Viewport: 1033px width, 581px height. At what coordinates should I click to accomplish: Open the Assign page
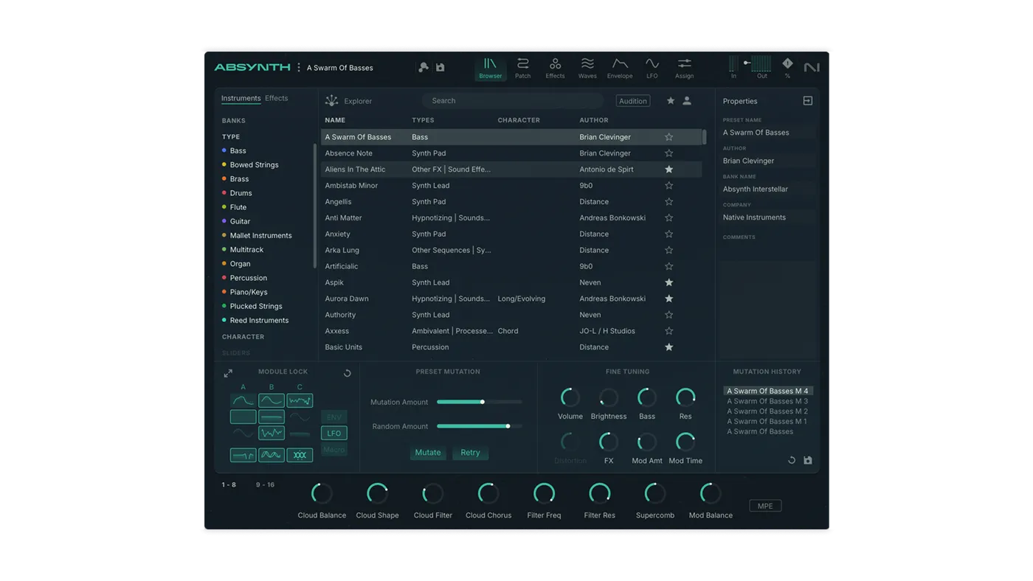(x=684, y=68)
